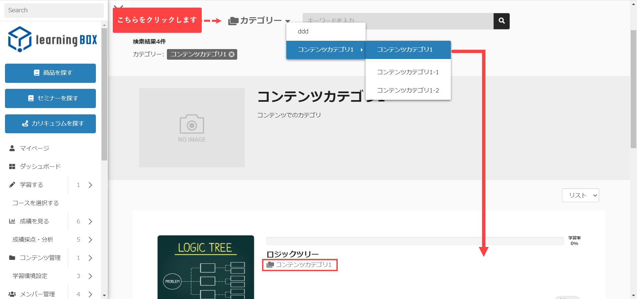Click the ロジックツリー progress bar
This screenshot has height=299, width=637.
coord(415,241)
